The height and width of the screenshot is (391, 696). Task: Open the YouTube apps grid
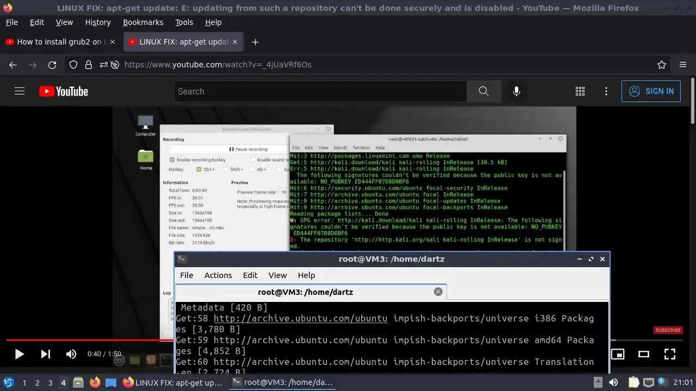580,91
